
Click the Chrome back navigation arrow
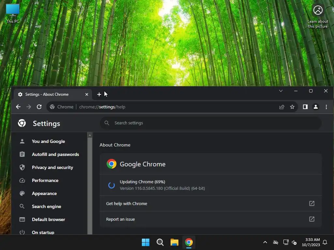pyautogui.click(x=18, y=107)
